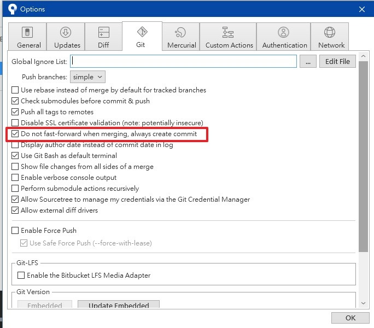This screenshot has height=328, width=374.
Task: Select the Git tab
Action: (142, 36)
